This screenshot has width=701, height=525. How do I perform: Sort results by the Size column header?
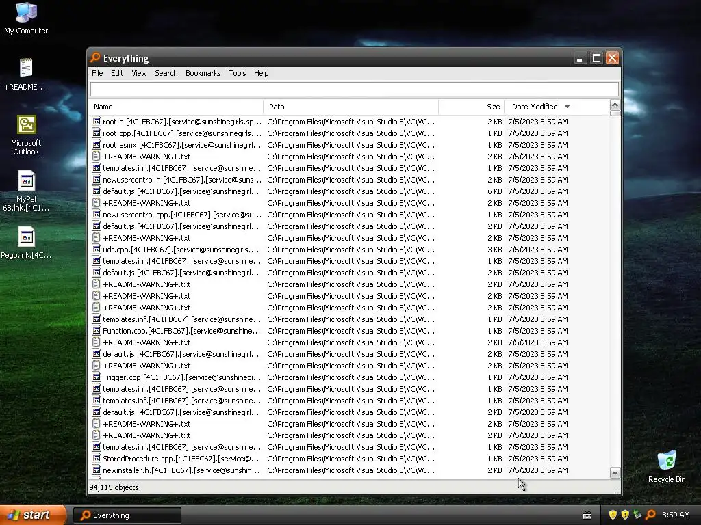coord(471,107)
